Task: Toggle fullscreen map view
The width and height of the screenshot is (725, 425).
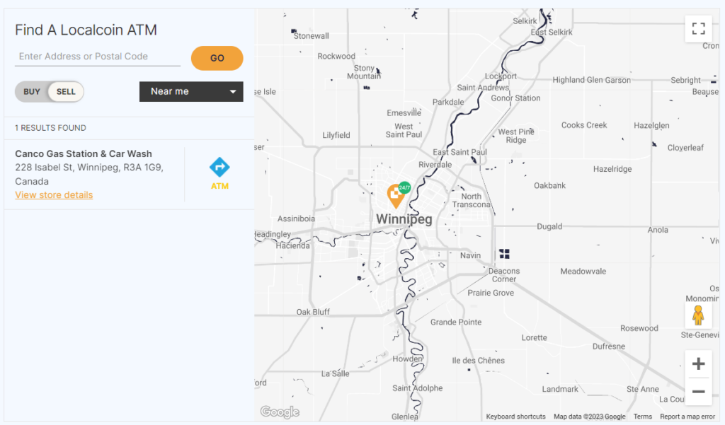Action: 698,29
